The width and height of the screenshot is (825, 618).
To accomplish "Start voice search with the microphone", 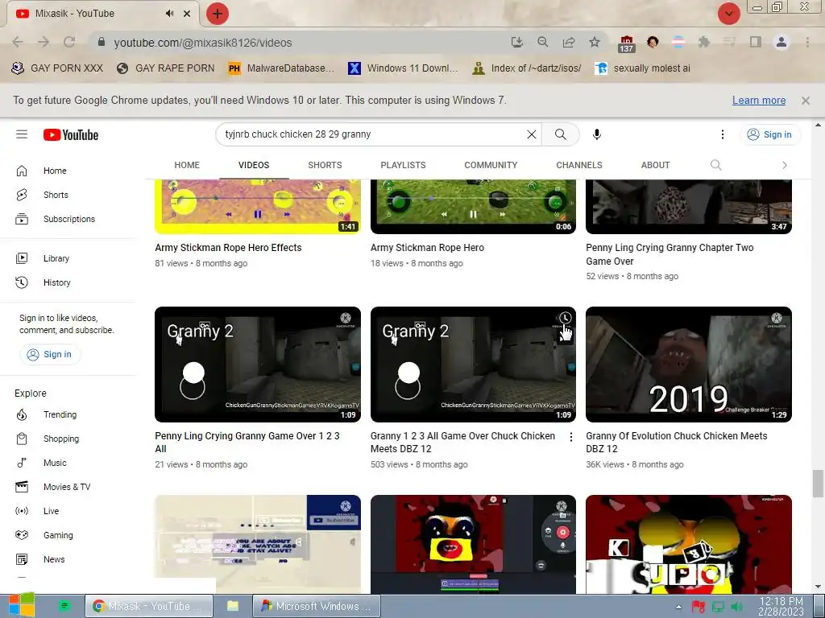I will click(597, 134).
